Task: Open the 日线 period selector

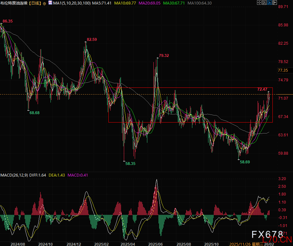Action: point(35,3)
